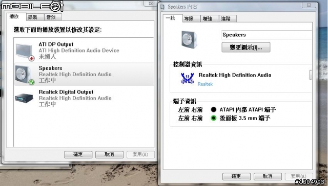Click 'ATI High Definition Audio Device' text
This screenshot has height=186, width=328.
tap(79, 51)
